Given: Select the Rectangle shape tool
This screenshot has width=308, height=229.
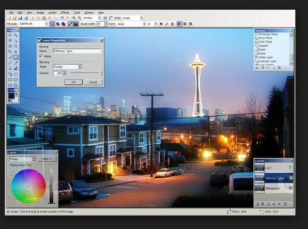Looking at the screenshot, I should tap(10, 79).
